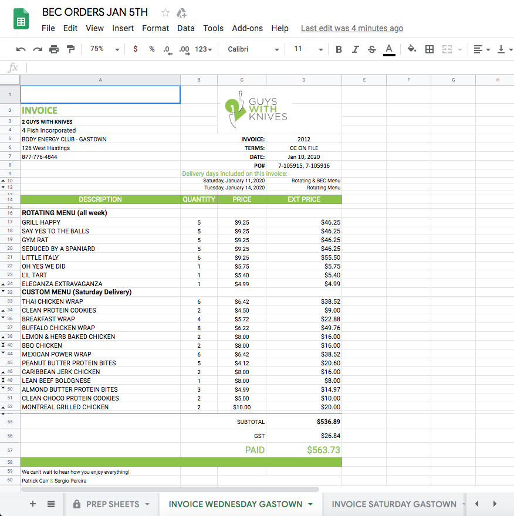This screenshot has width=514, height=516.
Task: Star this BEC ORDERS document
Action: pyautogui.click(x=165, y=13)
